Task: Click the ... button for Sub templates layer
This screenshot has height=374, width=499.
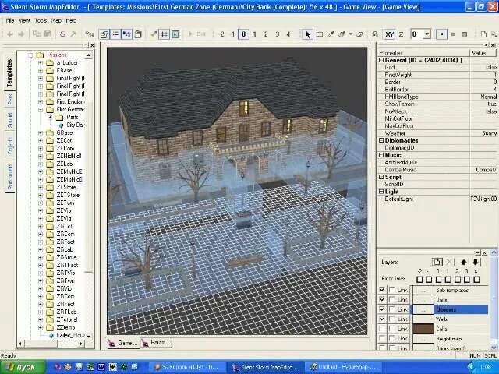Action: [x=423, y=290]
